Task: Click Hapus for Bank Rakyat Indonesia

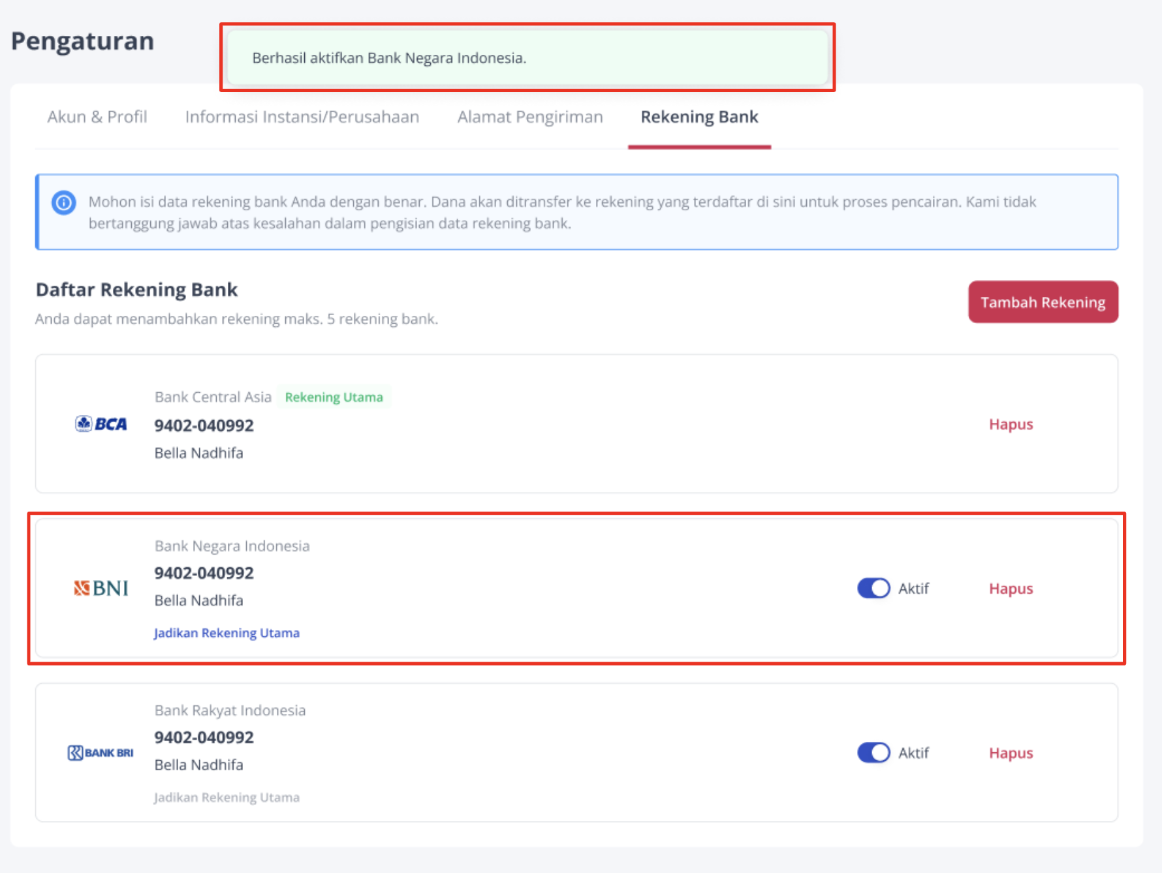Action: click(1011, 753)
